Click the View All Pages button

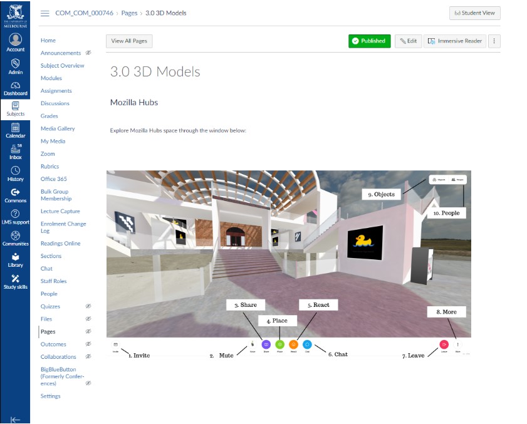coord(129,41)
